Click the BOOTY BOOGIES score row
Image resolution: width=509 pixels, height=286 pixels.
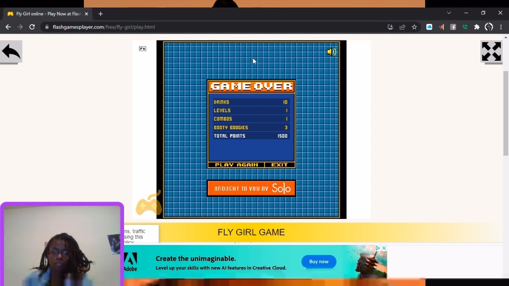(251, 128)
